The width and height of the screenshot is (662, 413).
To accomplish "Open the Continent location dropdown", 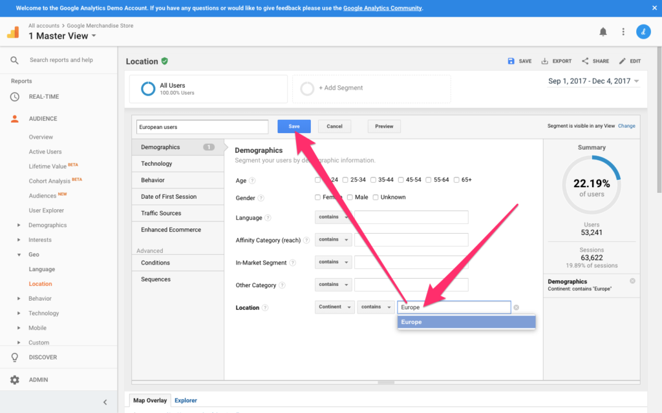I will pos(335,307).
